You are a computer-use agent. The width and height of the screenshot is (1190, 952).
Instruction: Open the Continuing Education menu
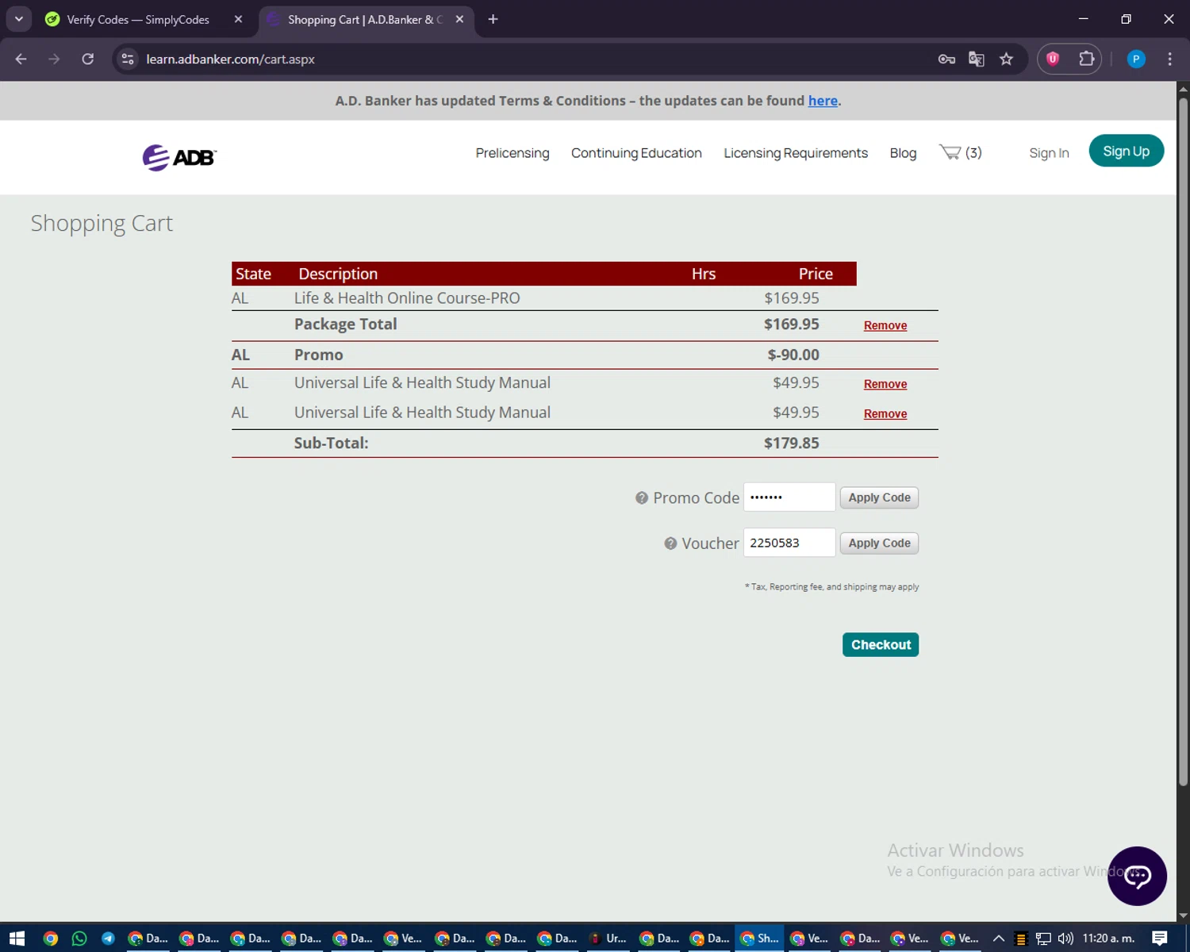click(636, 153)
